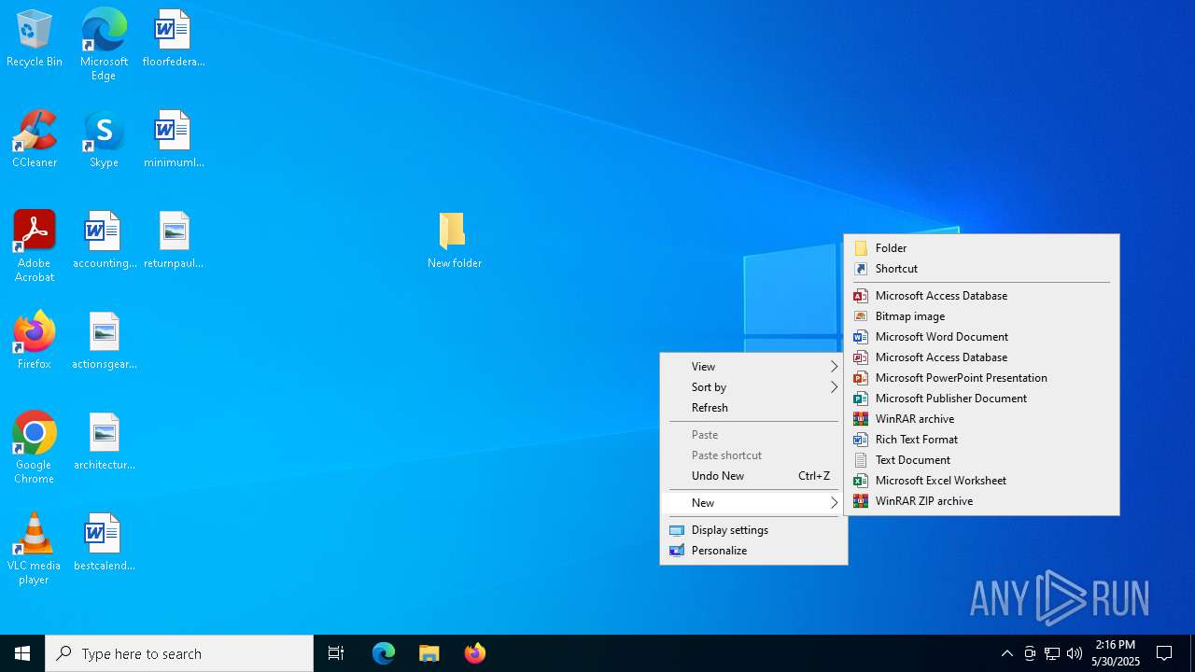Open the notification action center

tap(1164, 653)
